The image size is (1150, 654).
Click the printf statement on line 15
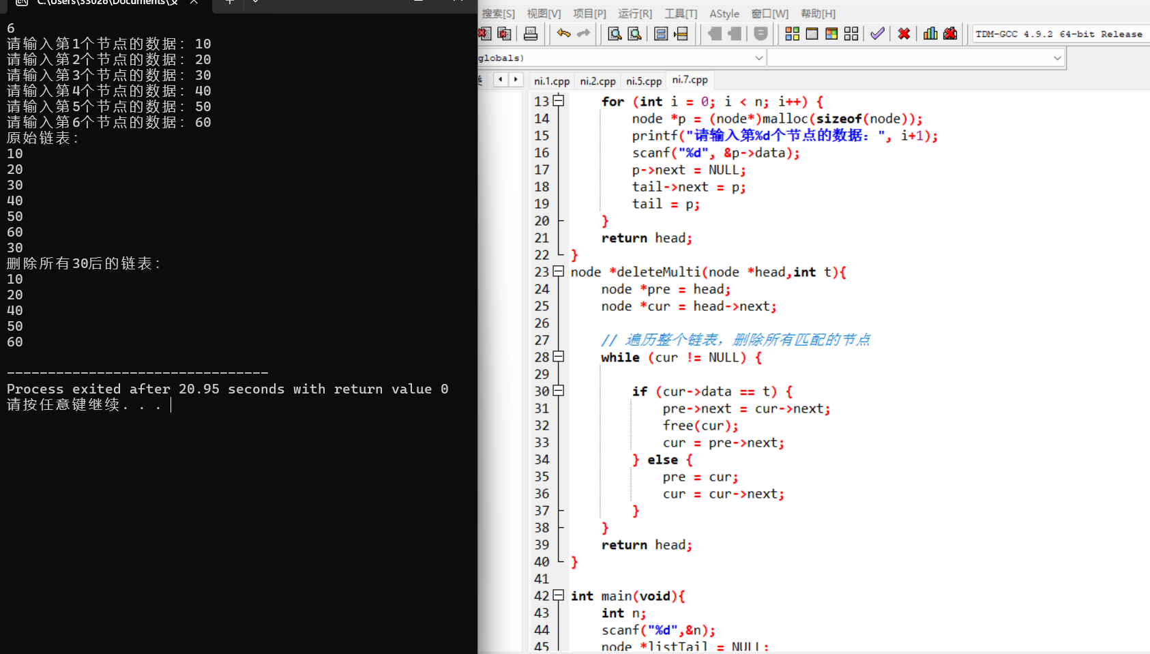pyautogui.click(x=784, y=136)
